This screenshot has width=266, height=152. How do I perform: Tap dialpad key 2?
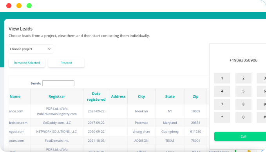coord(243,78)
